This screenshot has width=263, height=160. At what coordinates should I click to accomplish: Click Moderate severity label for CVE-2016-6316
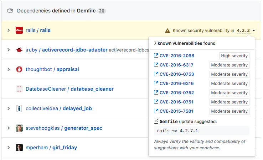tap(229, 83)
